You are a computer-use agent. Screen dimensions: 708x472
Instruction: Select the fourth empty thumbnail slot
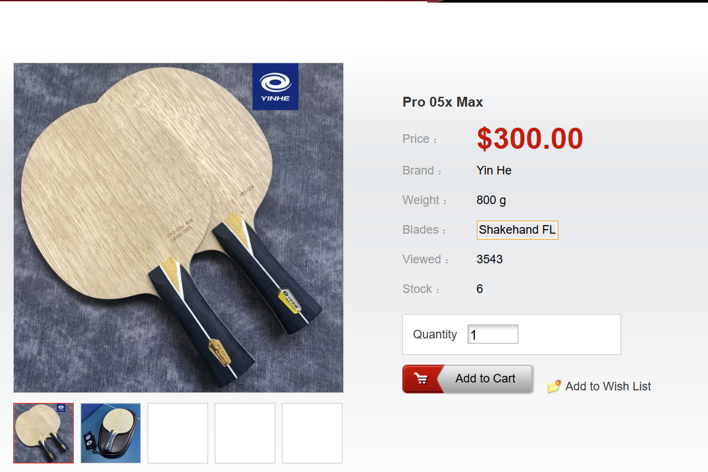[245, 433]
